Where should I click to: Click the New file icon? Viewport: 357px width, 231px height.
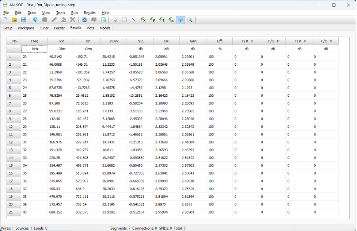tap(5, 20)
